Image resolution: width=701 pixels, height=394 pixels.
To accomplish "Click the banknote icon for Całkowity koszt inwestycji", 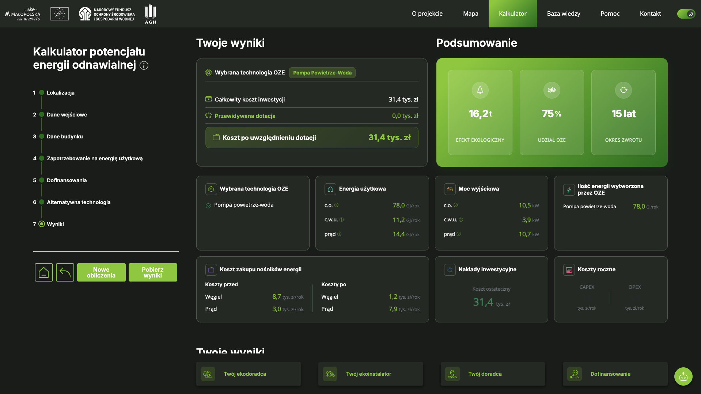I will tap(208, 99).
